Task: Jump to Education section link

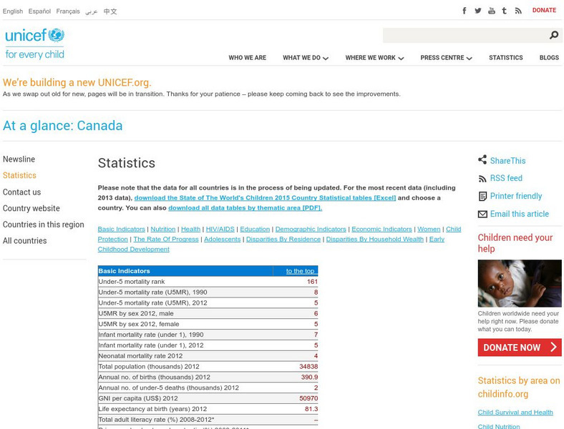Action: (x=255, y=229)
